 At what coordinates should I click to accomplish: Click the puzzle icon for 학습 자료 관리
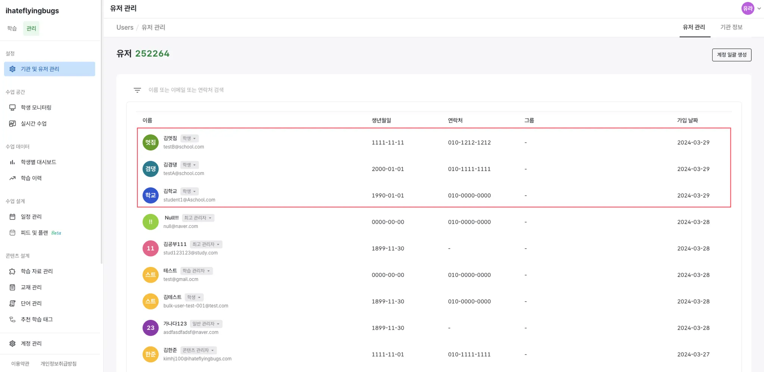click(12, 271)
